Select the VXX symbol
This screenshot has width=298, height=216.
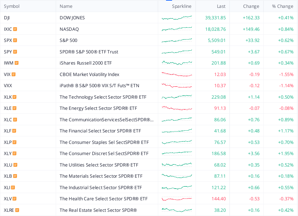tap(8, 86)
